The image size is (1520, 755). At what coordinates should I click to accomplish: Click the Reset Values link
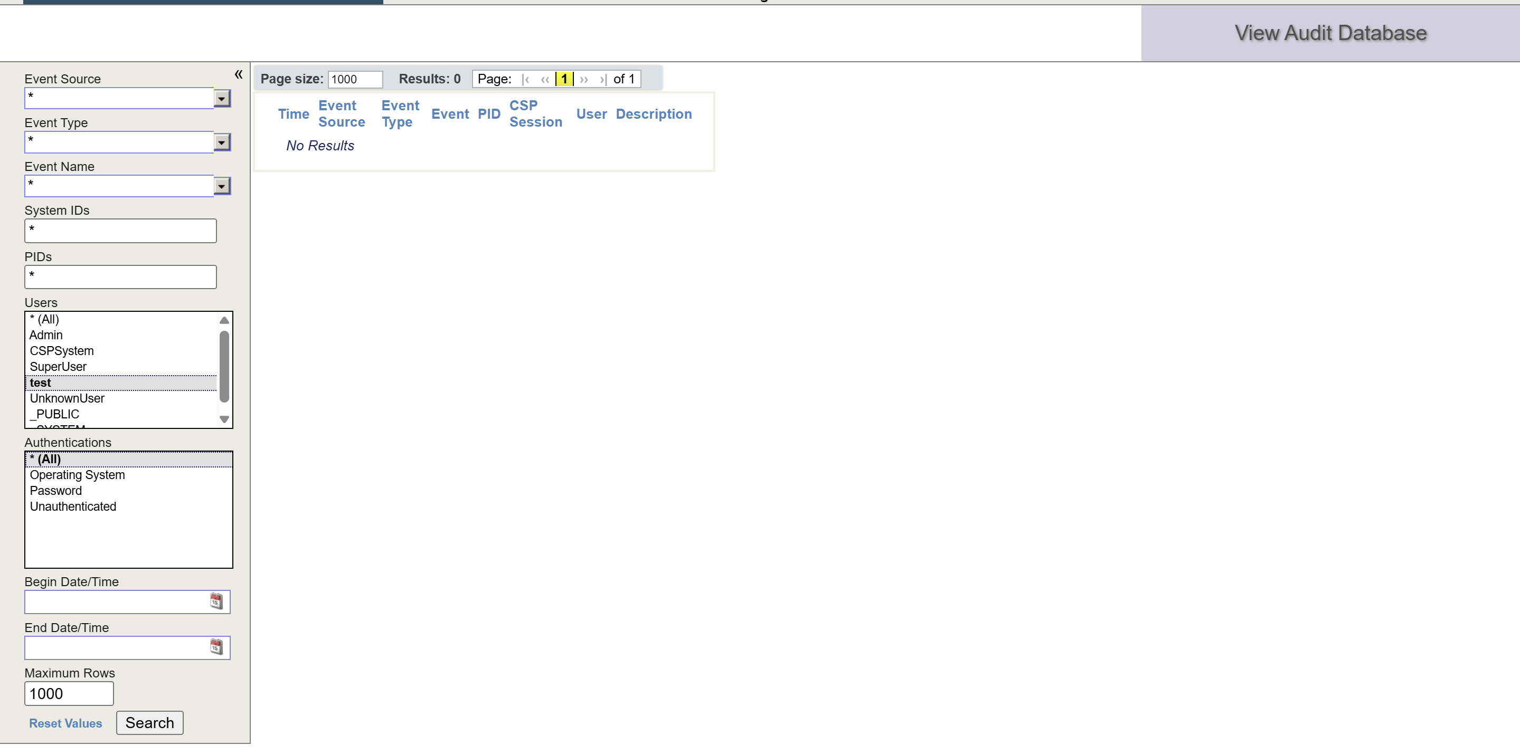[x=65, y=723]
